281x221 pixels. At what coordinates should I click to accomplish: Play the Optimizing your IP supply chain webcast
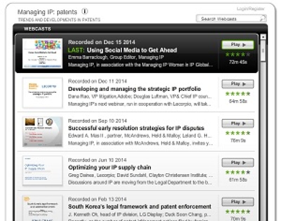[x=238, y=163]
